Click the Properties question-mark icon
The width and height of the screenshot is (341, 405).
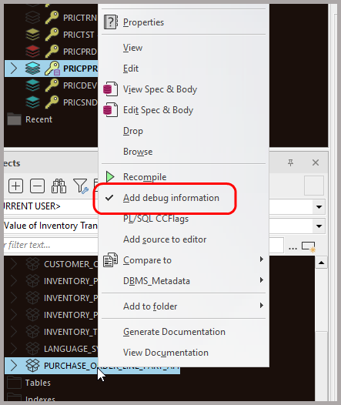point(111,22)
